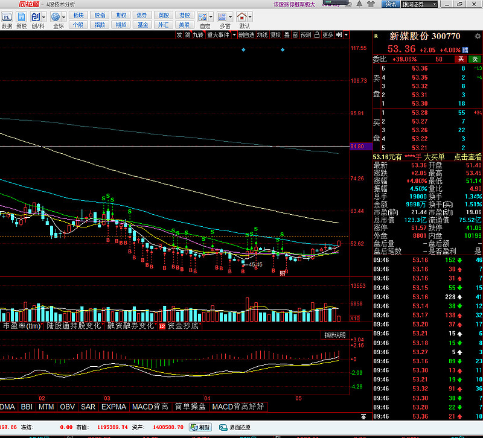This screenshot has height=438, width=483.
Task: Click the 界面还原 restore layout button
Action: (x=235, y=427)
